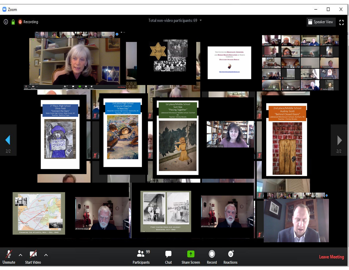349x270 pixels.
Task: Select the hkudler participant tile
Action: [x=310, y=40]
